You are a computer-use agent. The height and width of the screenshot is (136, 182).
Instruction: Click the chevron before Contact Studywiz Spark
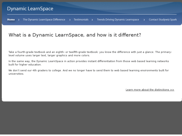[144, 20]
